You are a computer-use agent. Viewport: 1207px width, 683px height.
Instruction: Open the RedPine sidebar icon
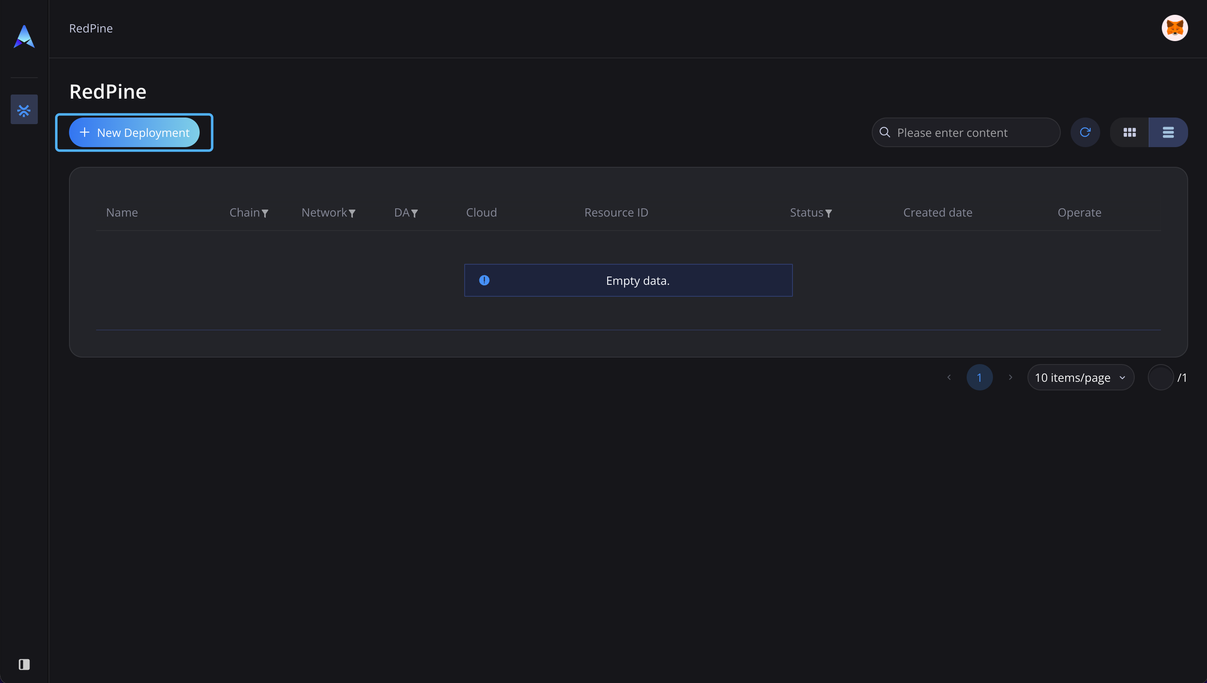pos(24,109)
